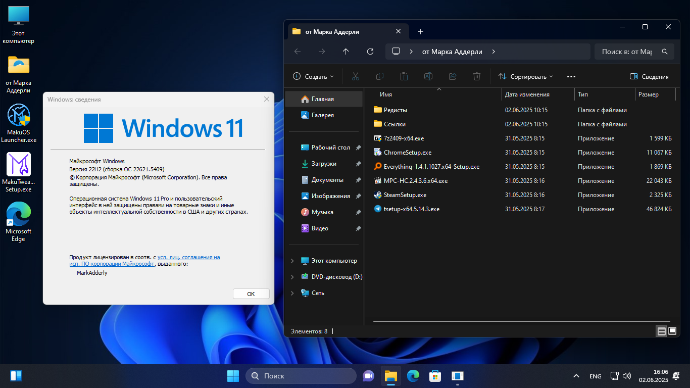Open the Windows Start menu

point(233,376)
